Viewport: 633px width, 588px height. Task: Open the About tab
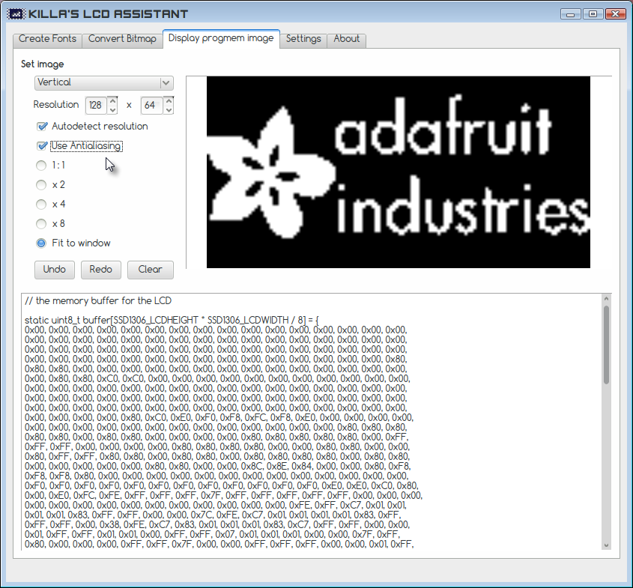coord(346,39)
